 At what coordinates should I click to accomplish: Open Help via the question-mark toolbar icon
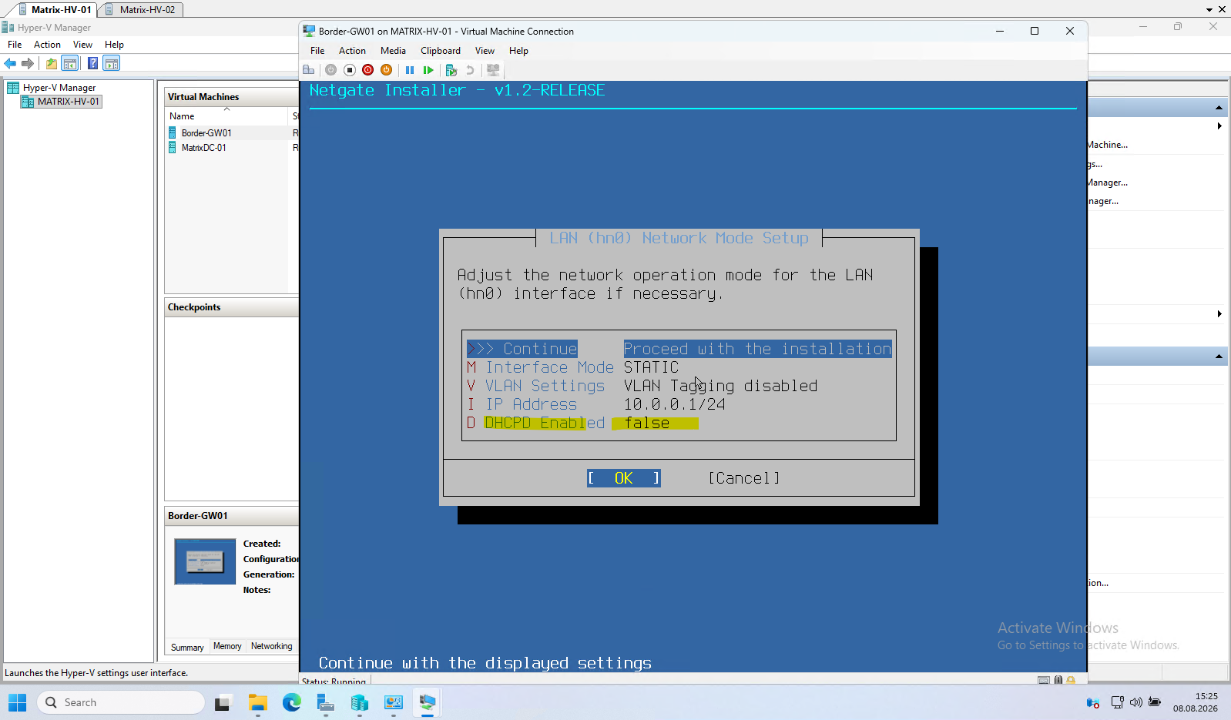[93, 63]
